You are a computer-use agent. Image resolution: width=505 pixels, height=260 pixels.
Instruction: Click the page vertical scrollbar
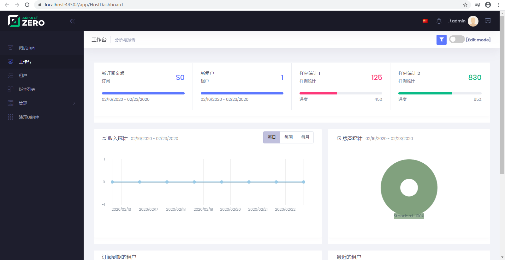coord(502,95)
